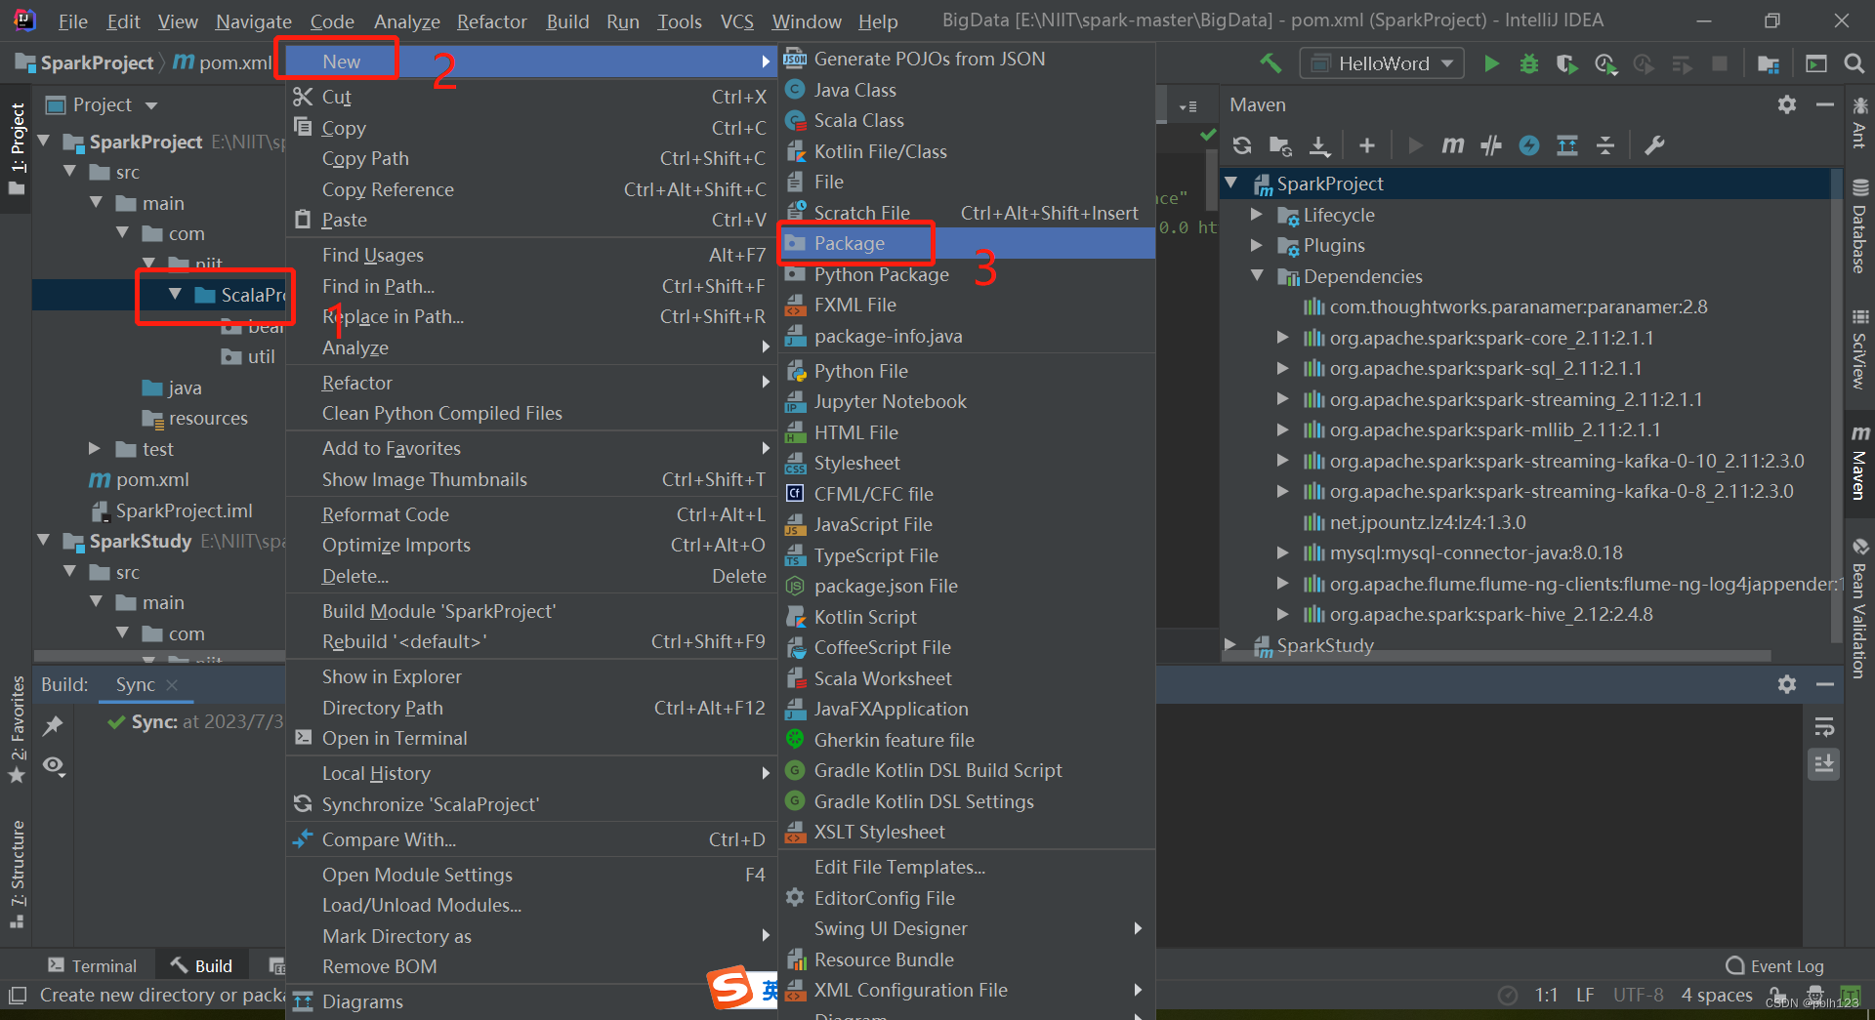Image resolution: width=1875 pixels, height=1020 pixels.
Task: Click the pin tab icon in Build panel
Action: 53,725
